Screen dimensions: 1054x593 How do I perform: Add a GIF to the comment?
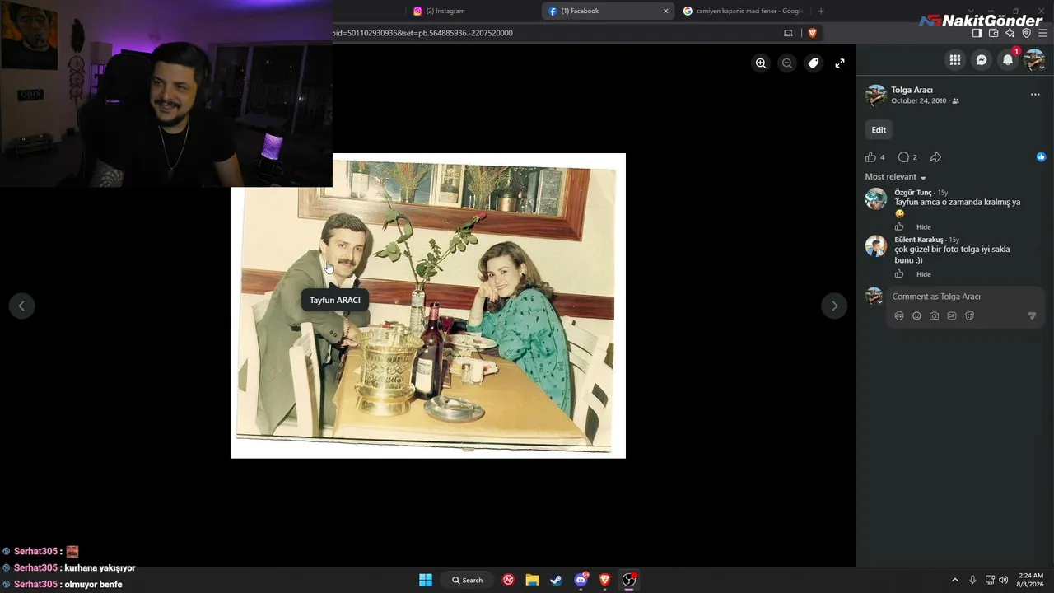pos(952,316)
